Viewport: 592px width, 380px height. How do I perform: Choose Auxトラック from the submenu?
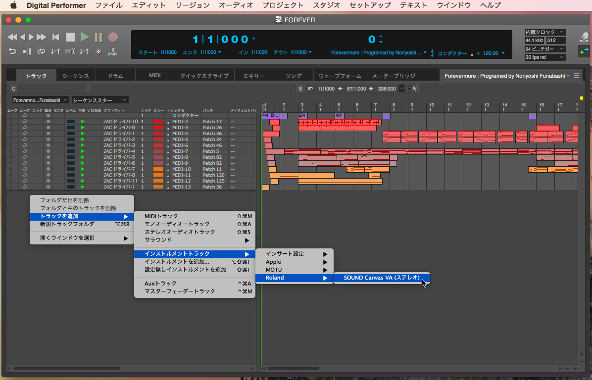[x=195, y=284]
